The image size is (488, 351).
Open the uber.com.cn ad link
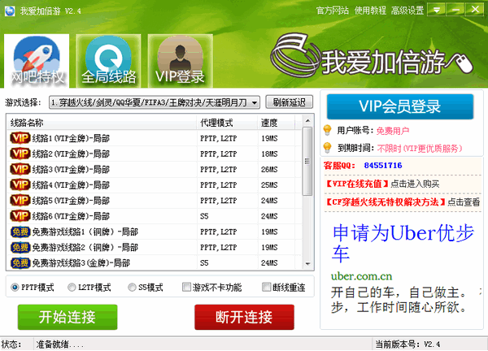361,276
